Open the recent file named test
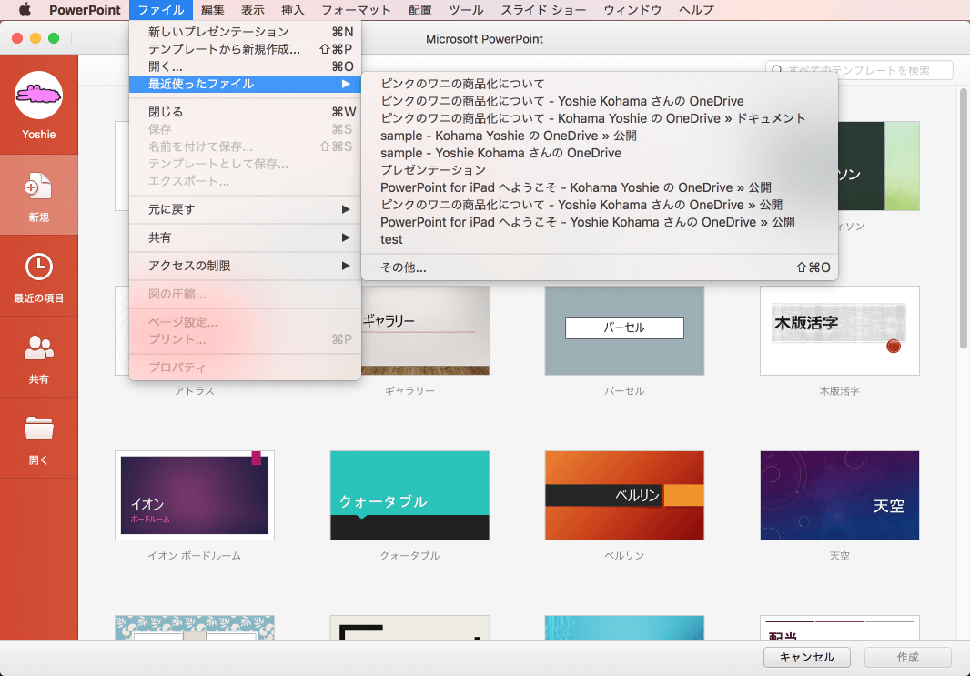Image resolution: width=970 pixels, height=676 pixels. [600, 239]
